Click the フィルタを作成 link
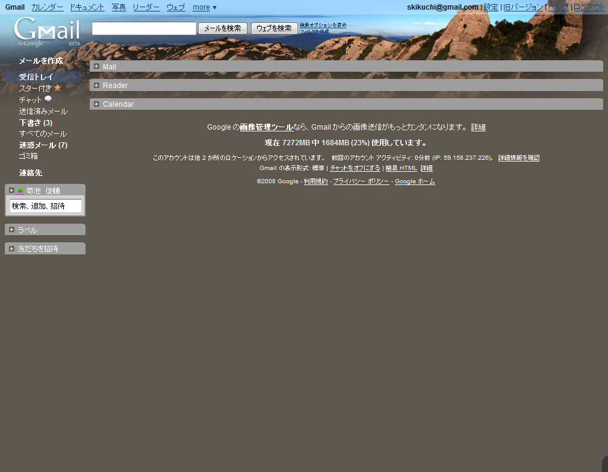 [x=314, y=31]
